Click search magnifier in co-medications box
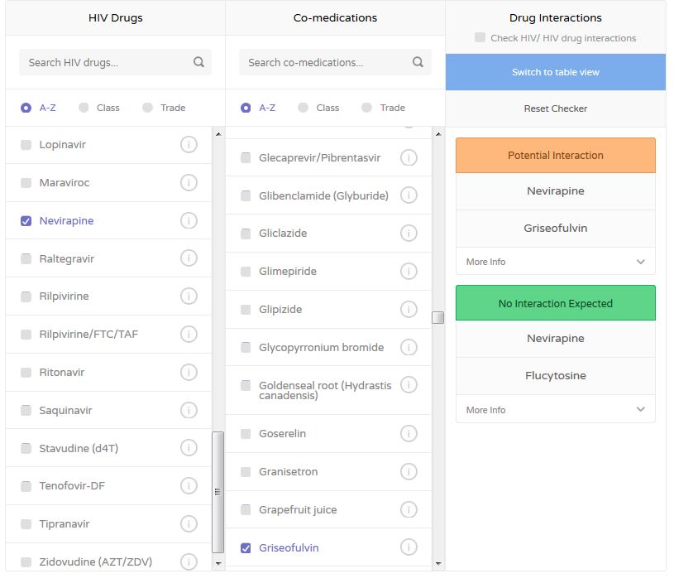674x588 pixels. coord(418,62)
